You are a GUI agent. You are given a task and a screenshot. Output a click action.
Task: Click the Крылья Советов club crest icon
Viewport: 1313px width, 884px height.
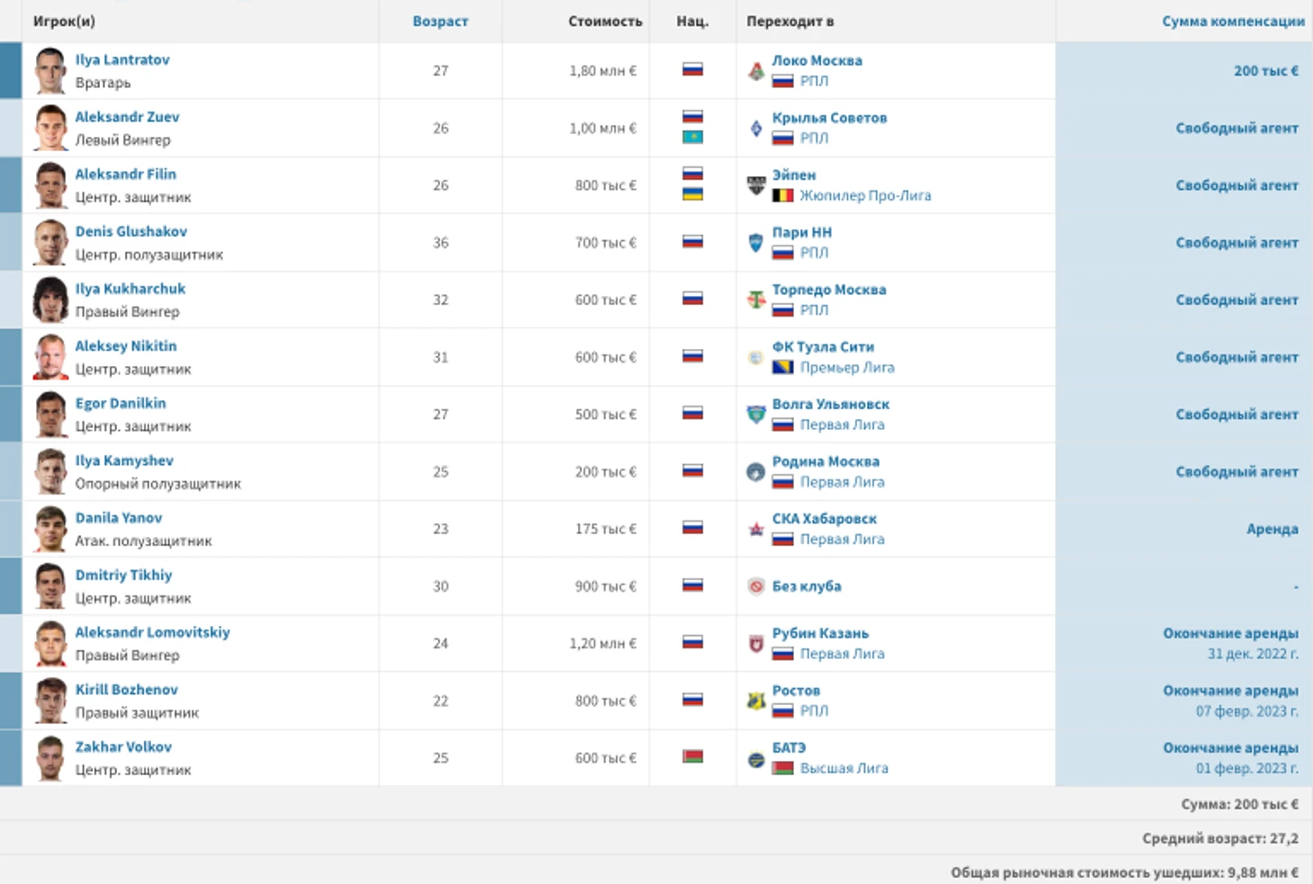tap(756, 129)
